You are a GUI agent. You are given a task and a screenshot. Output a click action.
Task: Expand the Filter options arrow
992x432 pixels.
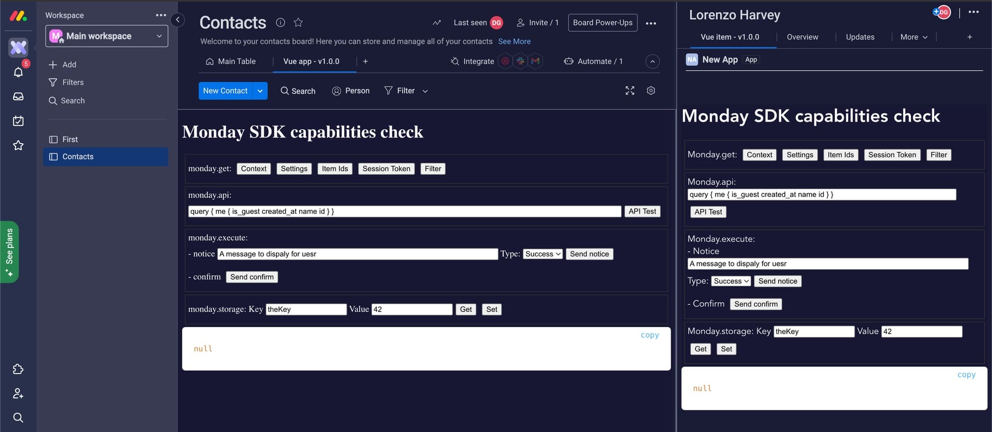425,91
